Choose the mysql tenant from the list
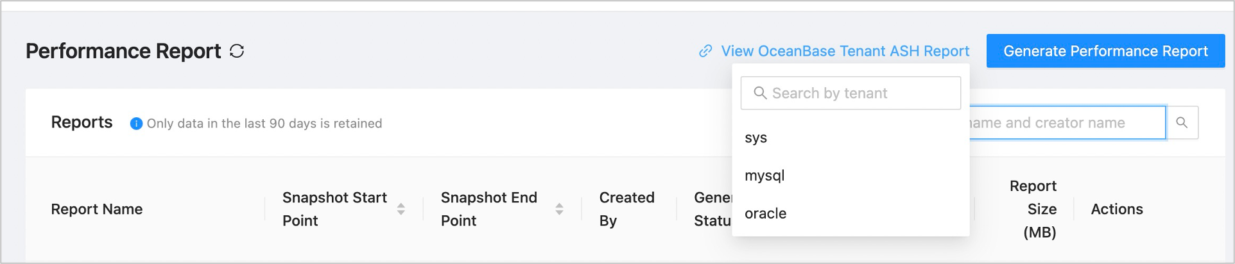 click(764, 176)
